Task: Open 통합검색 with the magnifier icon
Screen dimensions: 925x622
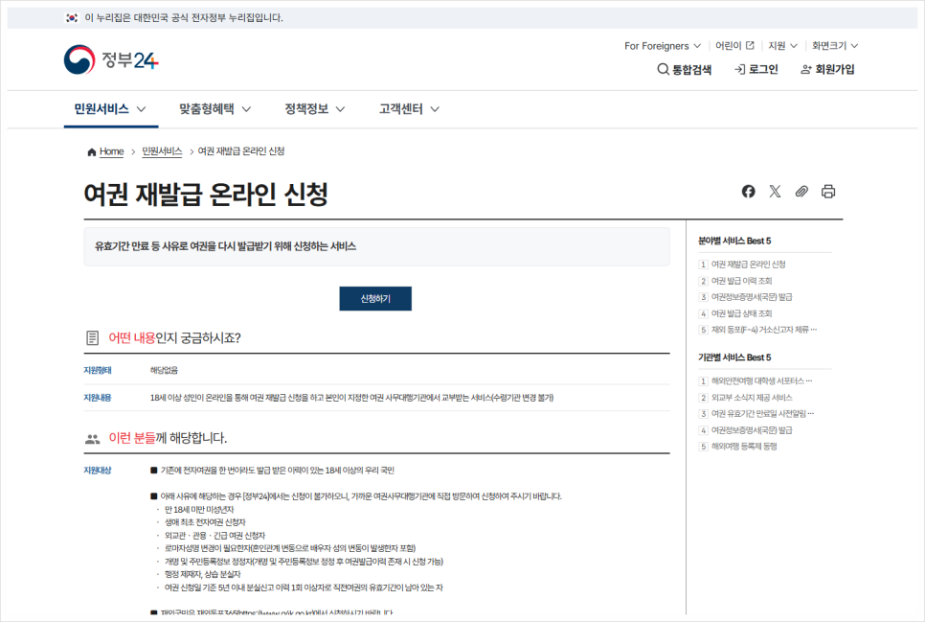Action: point(662,69)
